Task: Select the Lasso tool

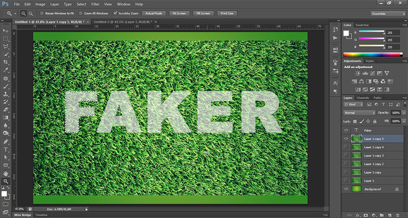Action: 6,47
